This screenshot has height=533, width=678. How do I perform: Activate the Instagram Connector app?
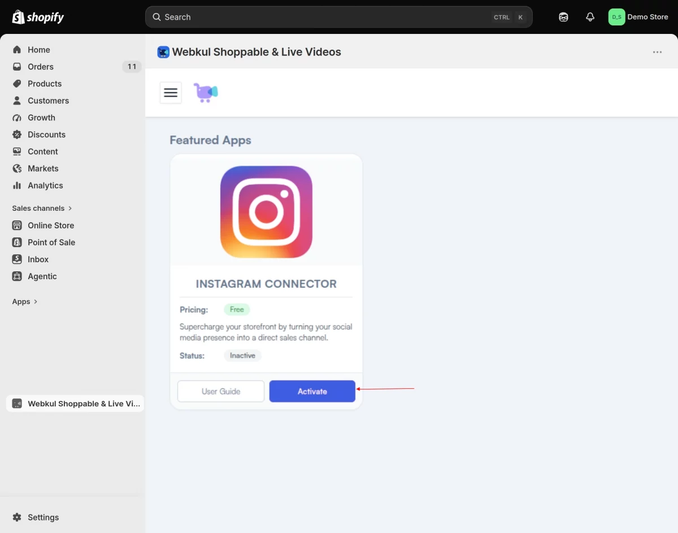click(312, 391)
